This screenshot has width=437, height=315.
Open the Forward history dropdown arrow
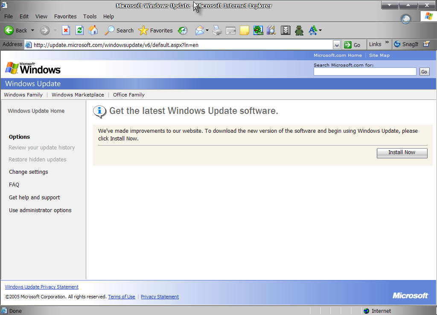55,30
